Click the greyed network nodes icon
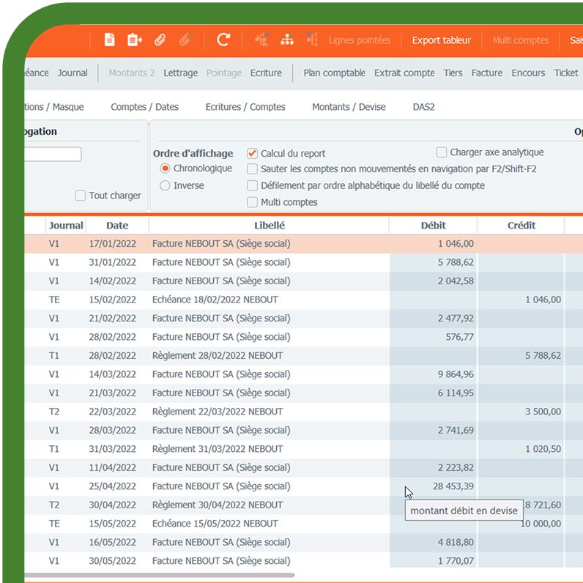The width and height of the screenshot is (583, 583). [x=261, y=40]
